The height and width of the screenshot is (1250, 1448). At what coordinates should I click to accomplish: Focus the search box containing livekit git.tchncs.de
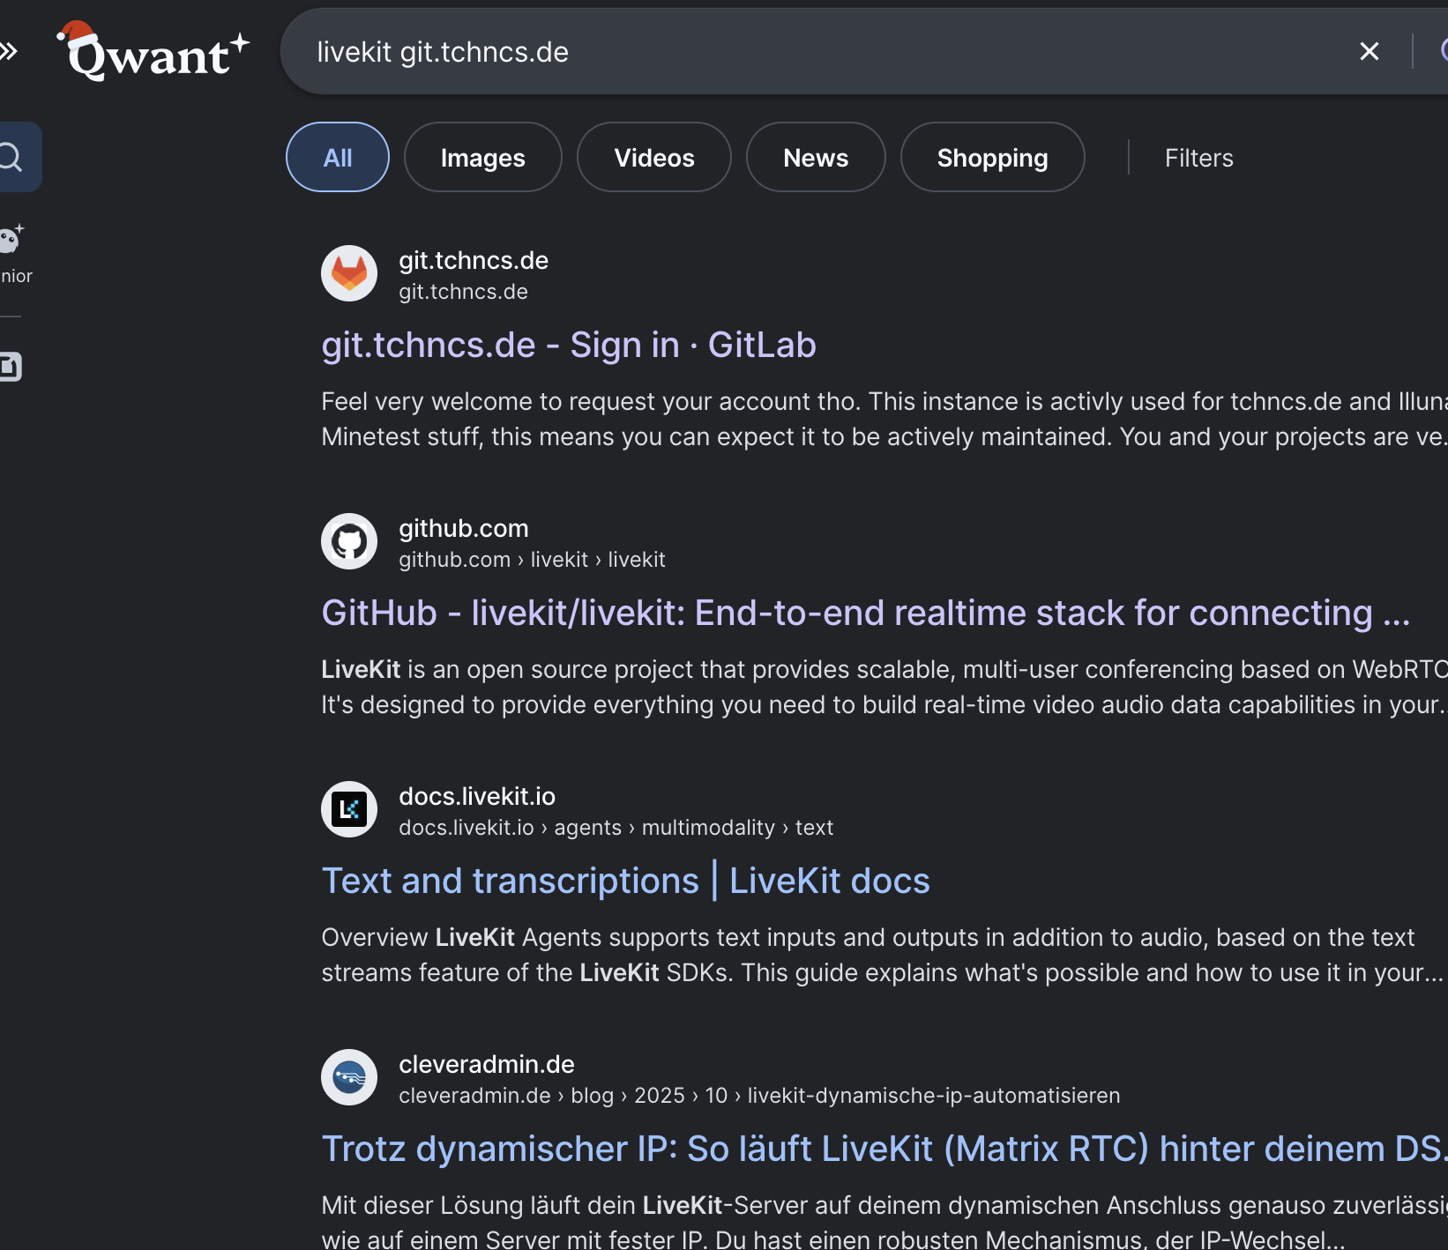794,52
